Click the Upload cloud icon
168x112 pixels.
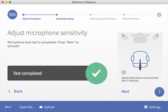click(x=41, y=107)
